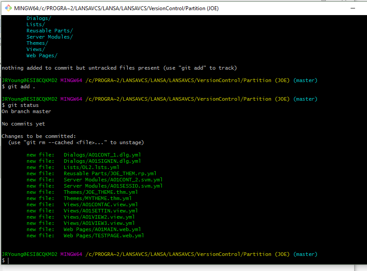Click the Themes/MYTHEME.thm.yml staged file entry

(97, 198)
